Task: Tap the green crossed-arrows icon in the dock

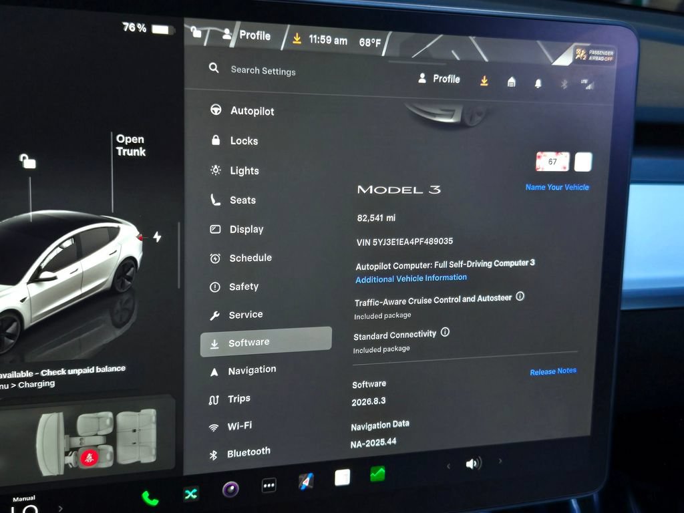Action: click(x=190, y=494)
